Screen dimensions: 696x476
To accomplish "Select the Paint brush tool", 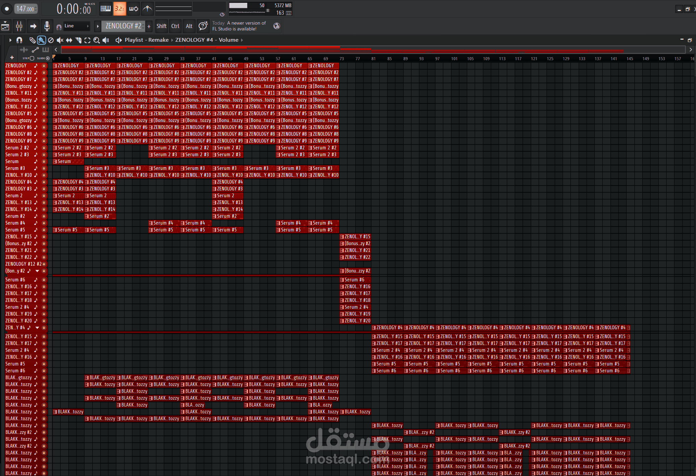I will (x=41, y=40).
